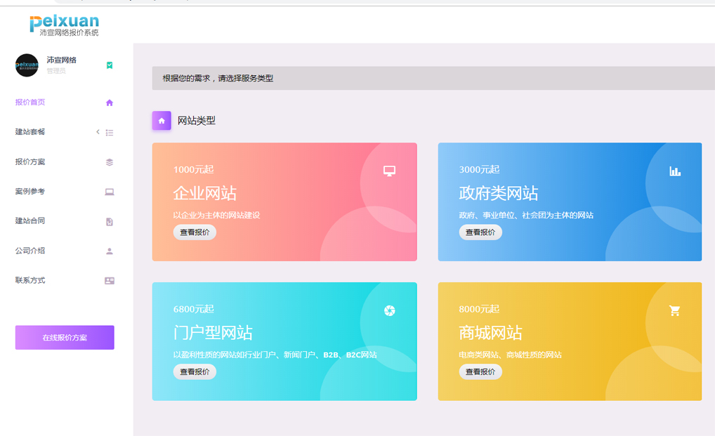Select the purple home icon beside 网站类型

[x=162, y=120]
